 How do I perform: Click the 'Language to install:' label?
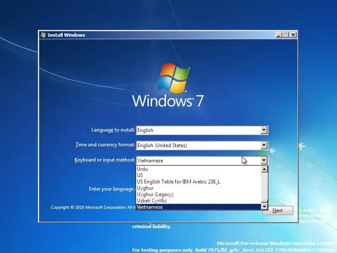[113, 130]
